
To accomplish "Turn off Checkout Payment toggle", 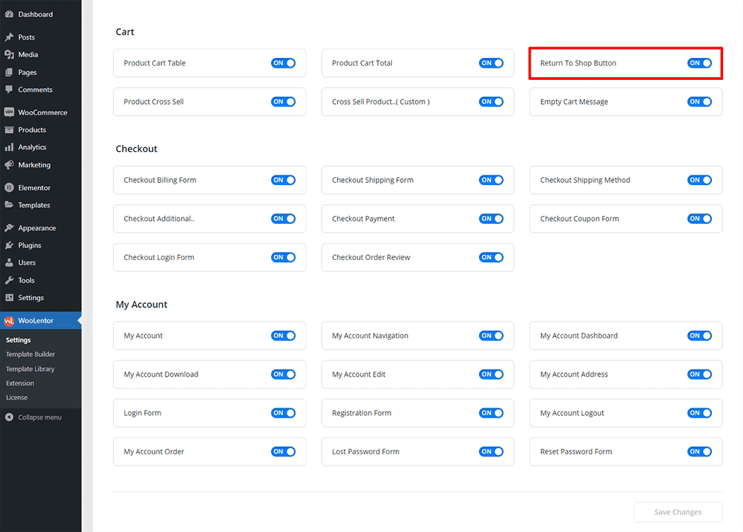I will point(491,218).
